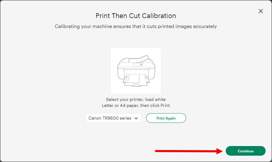
Task: Click the 'Canon TR8600 series' label text
Action: 110,118
